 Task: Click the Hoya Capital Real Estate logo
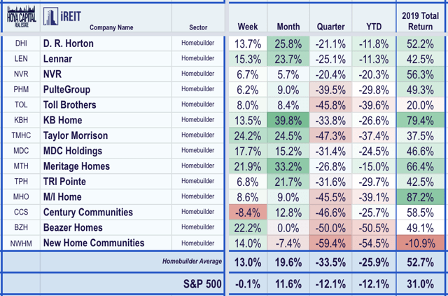[20, 16]
